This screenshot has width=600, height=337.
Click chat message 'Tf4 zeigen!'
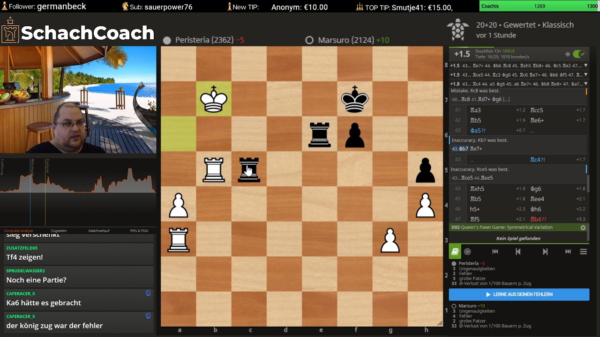coord(77,253)
